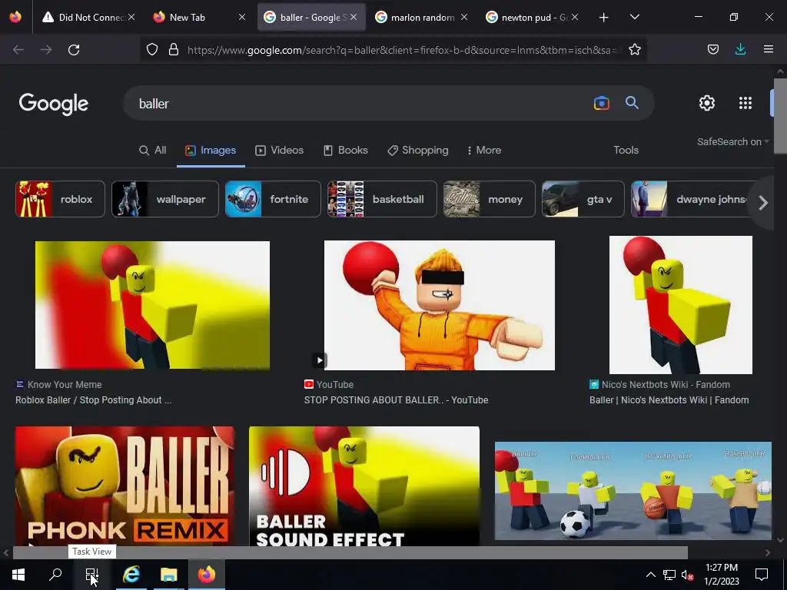Viewport: 787px width, 590px height.
Task: Search by image with camera icon
Action: [x=601, y=103]
